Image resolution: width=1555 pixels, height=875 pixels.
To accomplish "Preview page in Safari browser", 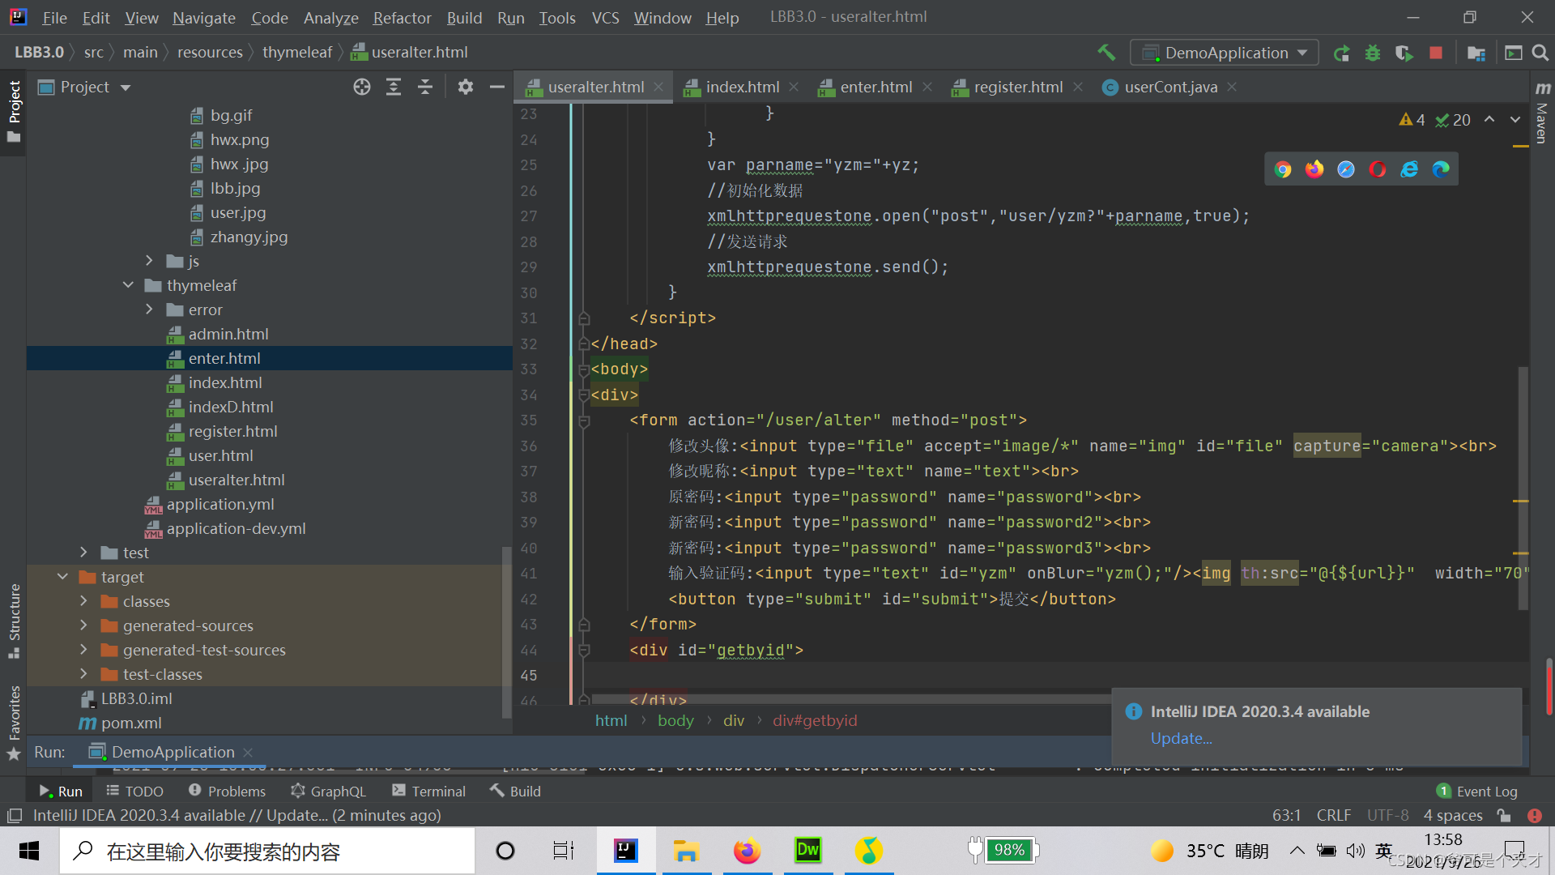I will tap(1346, 169).
